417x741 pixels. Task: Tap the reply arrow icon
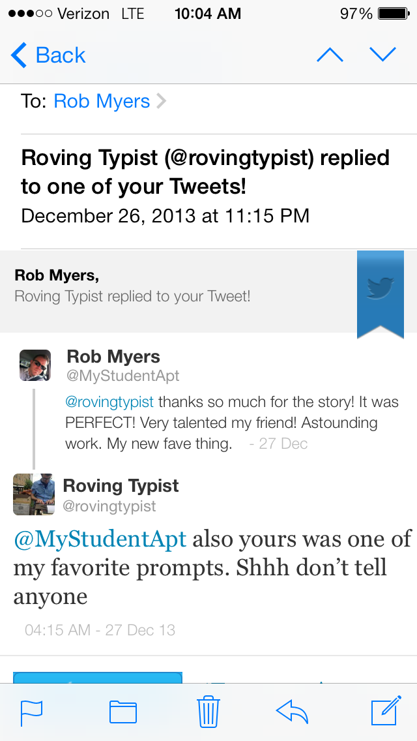[292, 712]
